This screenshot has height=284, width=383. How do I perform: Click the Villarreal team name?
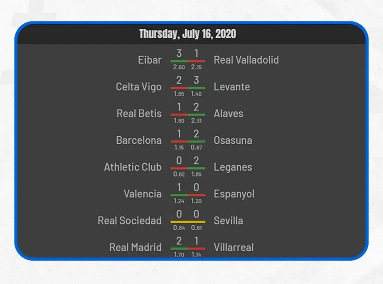click(233, 248)
